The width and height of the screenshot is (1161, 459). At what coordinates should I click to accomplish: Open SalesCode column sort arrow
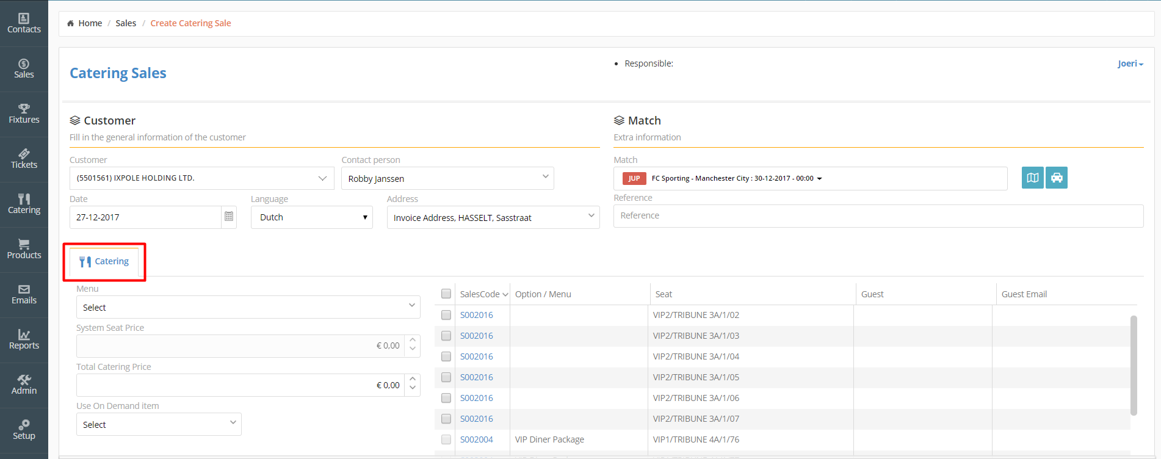pos(505,294)
